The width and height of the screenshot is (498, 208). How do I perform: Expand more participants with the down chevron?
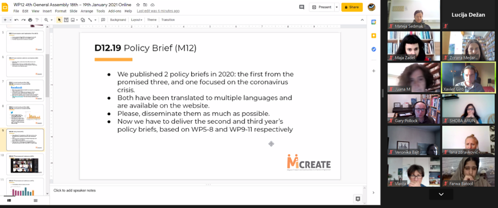click(x=441, y=194)
